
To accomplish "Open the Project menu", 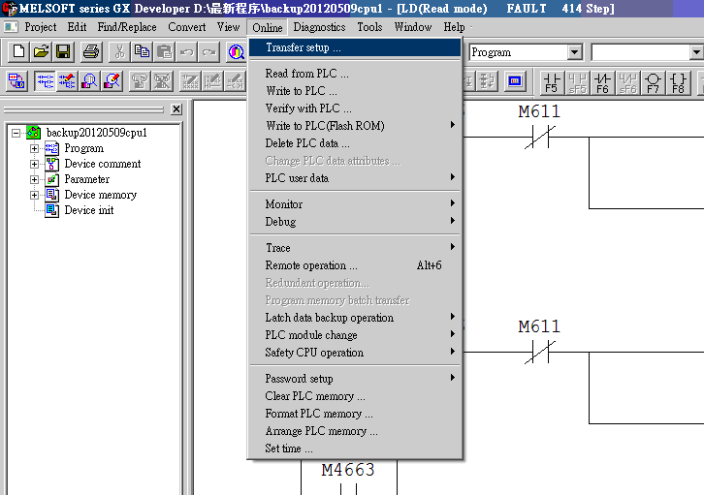I will (41, 27).
